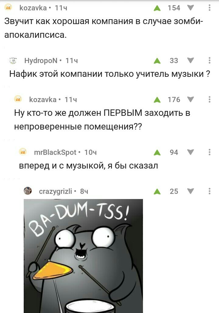Click crazygrizli's cat avatar
The image size is (219, 313).
point(28,191)
